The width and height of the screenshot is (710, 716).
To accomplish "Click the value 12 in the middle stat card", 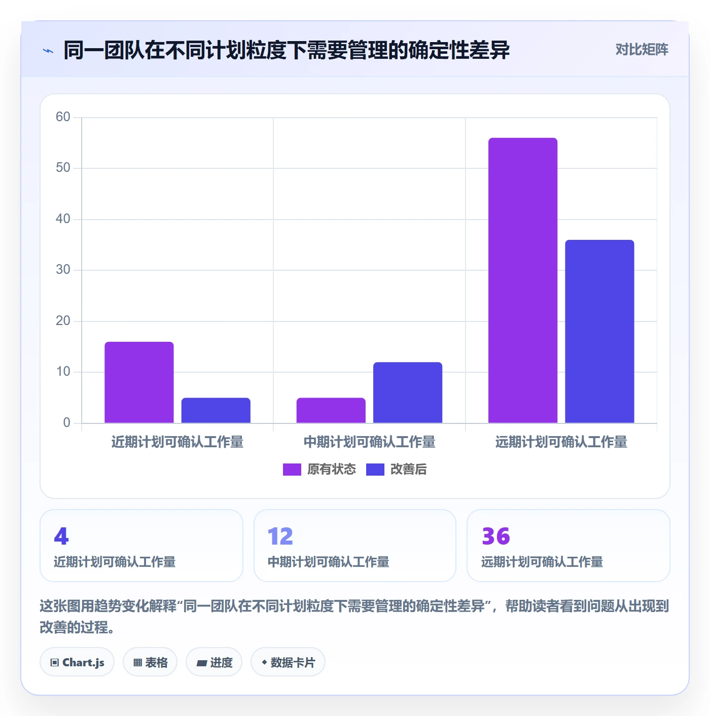I will 280,536.
